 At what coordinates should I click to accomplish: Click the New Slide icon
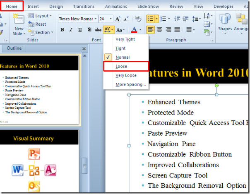coord(18,24)
